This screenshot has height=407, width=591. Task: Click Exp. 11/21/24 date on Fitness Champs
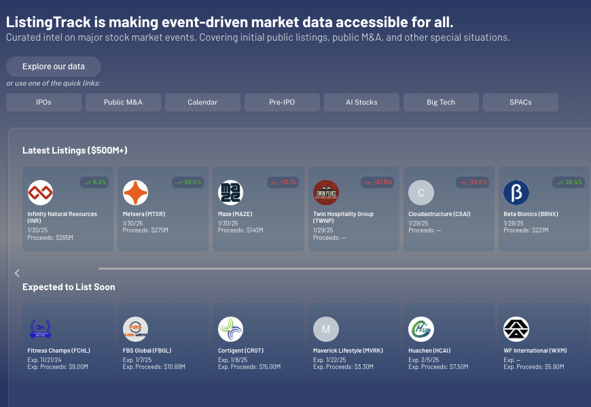pos(44,360)
